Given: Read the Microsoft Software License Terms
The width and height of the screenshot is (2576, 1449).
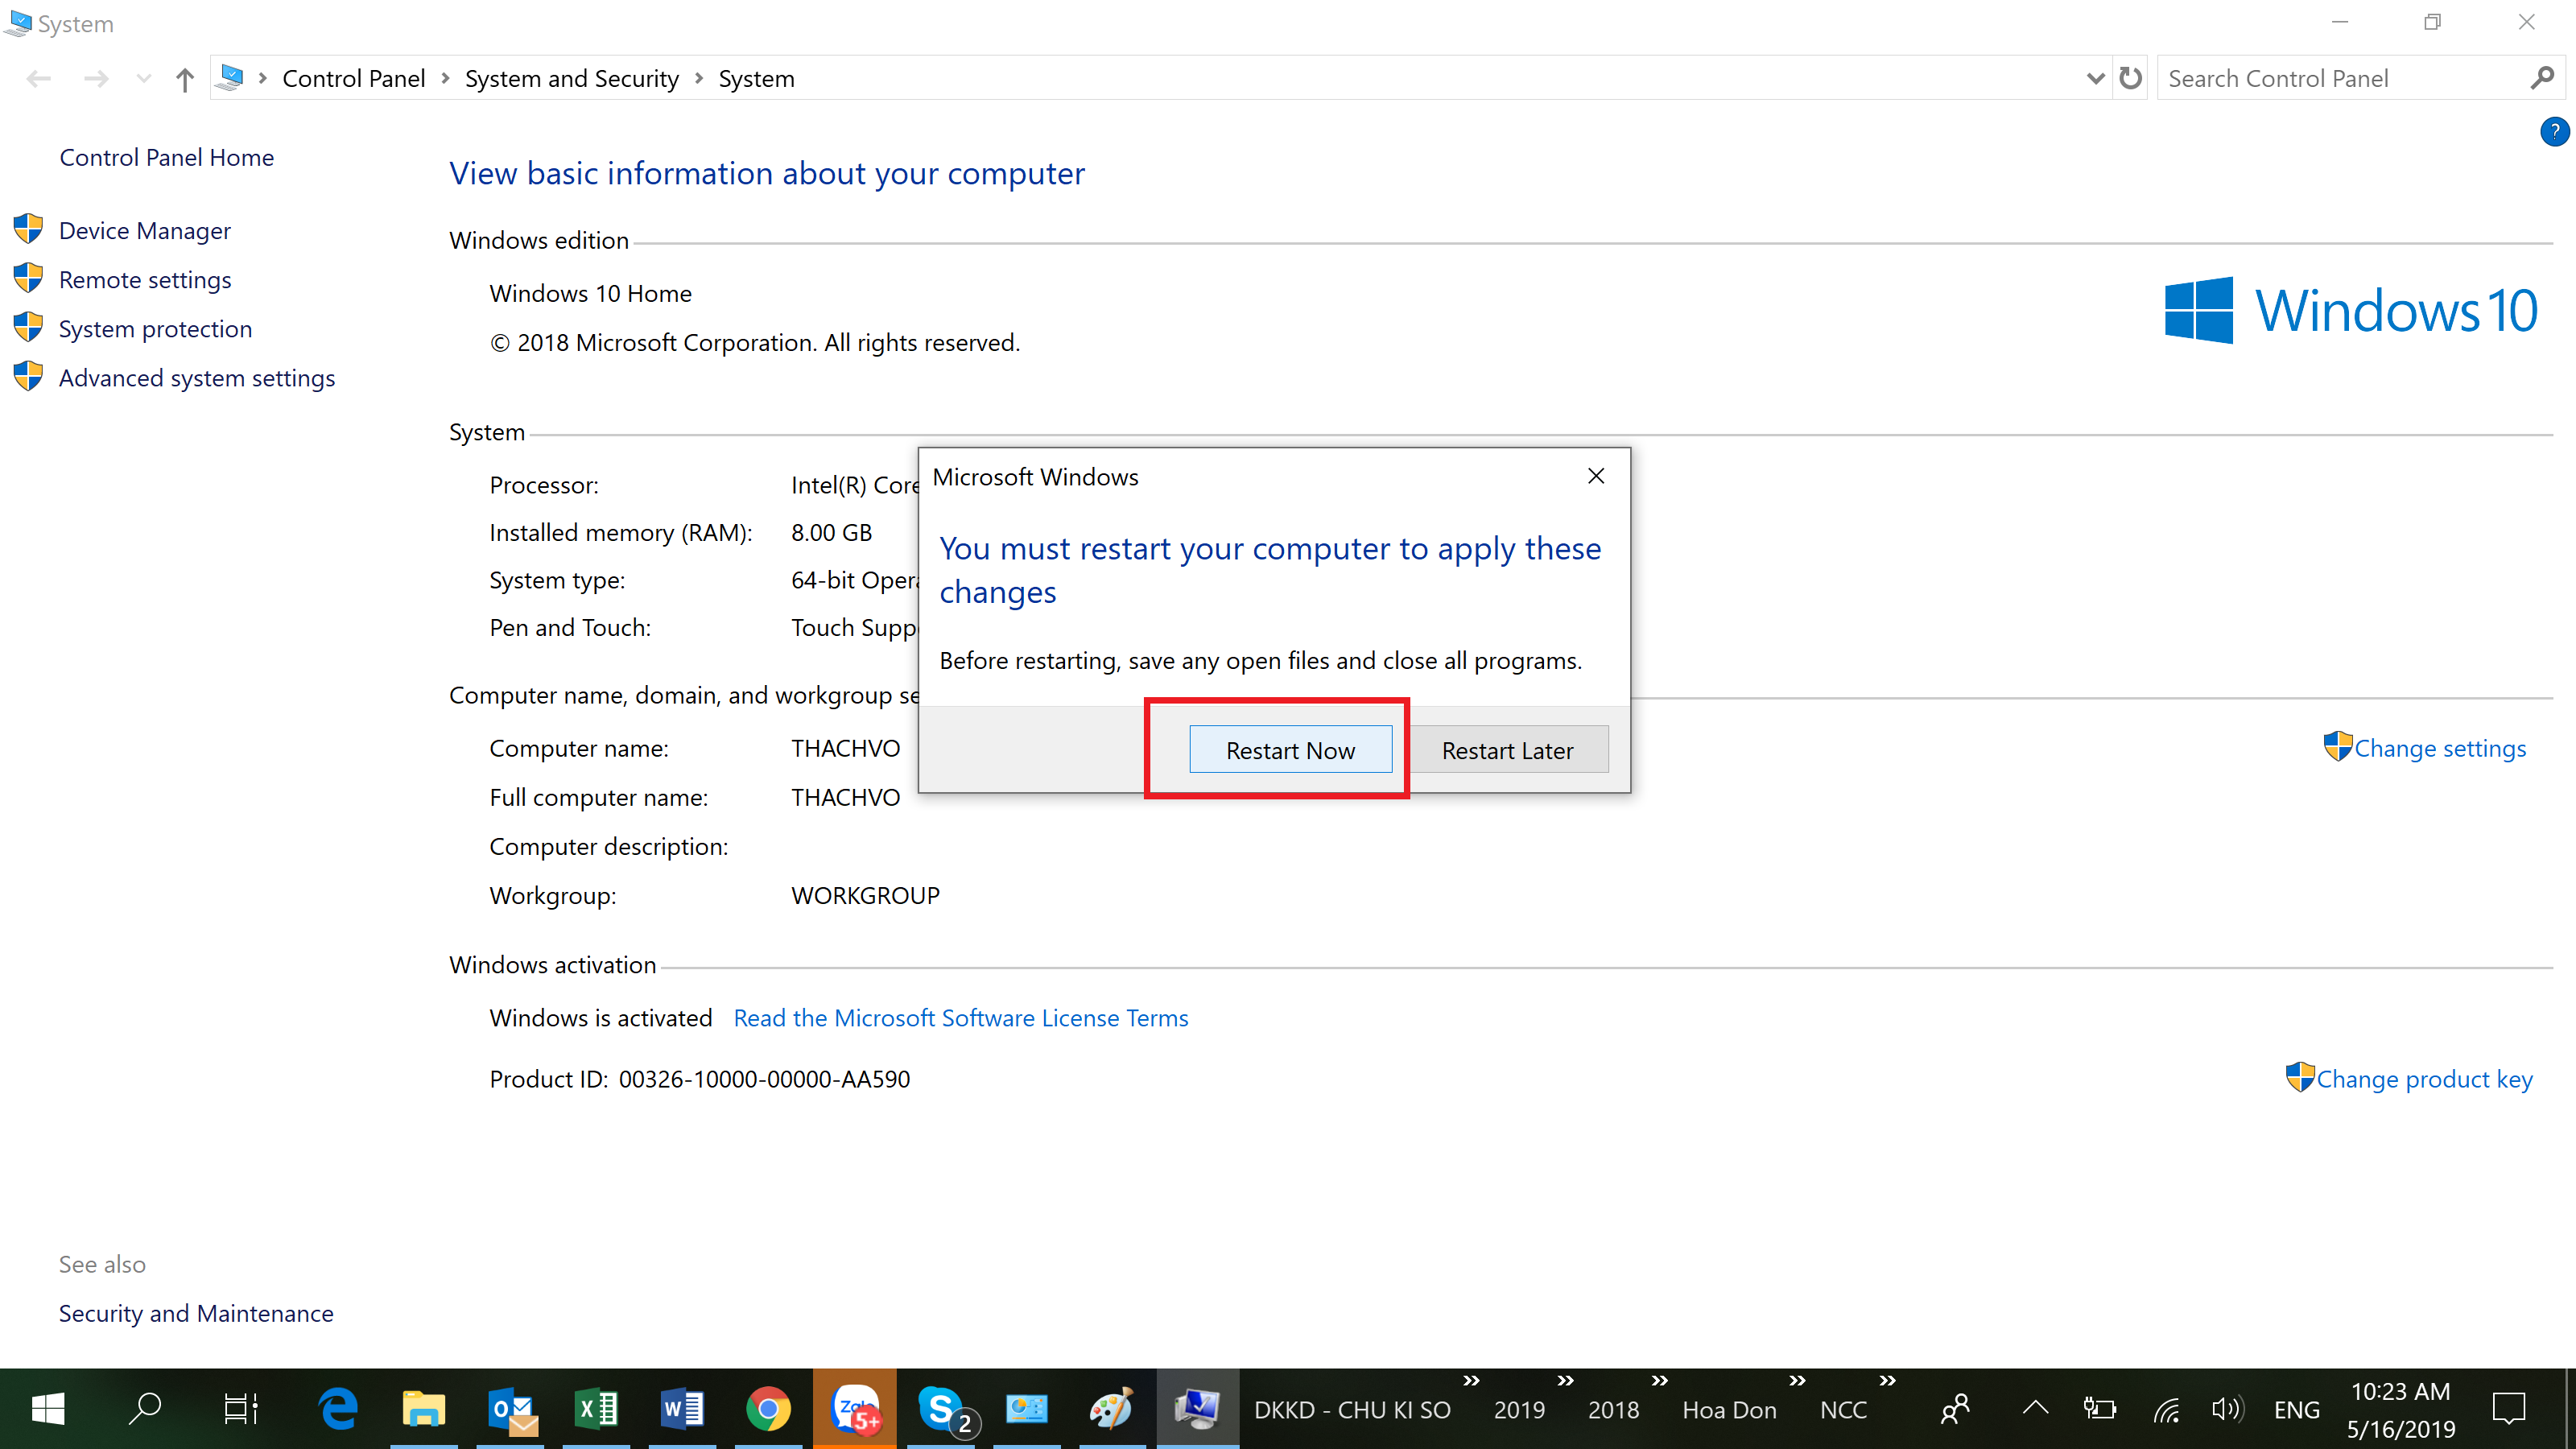Looking at the screenshot, I should (x=960, y=1018).
